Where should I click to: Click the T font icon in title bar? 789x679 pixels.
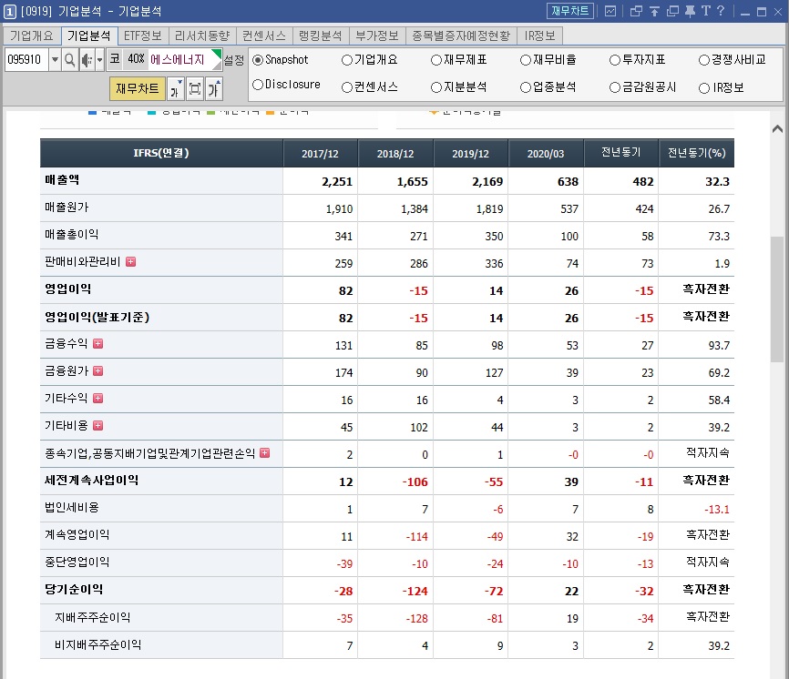(706, 11)
